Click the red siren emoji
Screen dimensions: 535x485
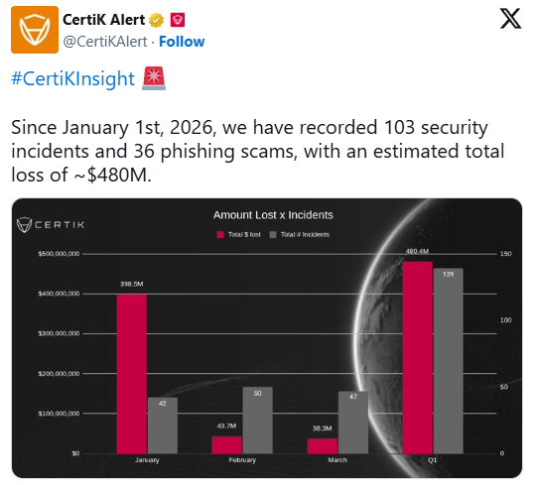coord(154,78)
